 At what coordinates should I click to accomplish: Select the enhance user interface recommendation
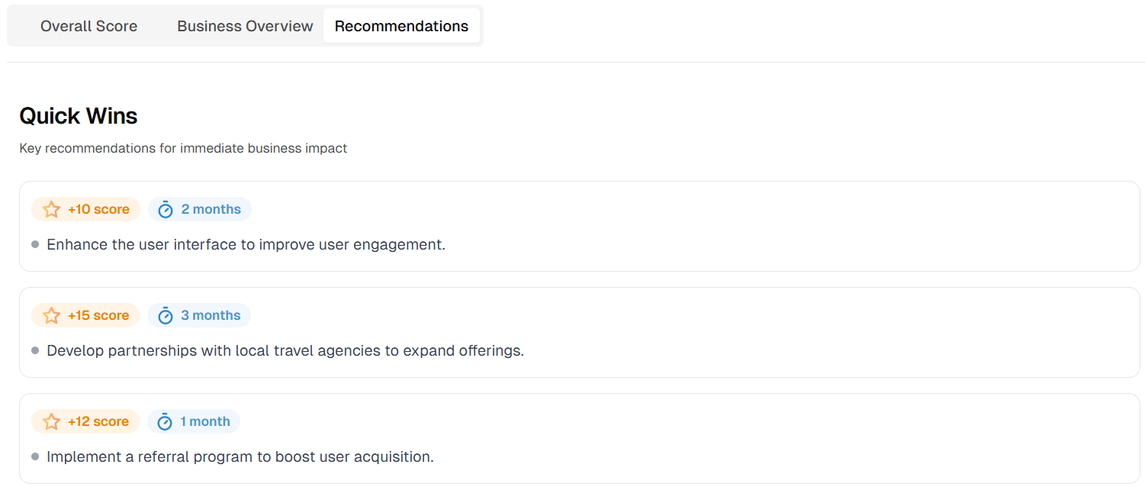pos(246,245)
